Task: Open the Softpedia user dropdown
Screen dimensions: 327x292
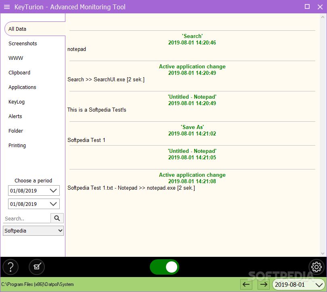Action: [33, 231]
